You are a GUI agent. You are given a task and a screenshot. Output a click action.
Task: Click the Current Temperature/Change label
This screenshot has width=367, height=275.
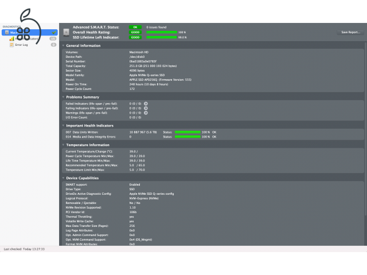point(89,151)
